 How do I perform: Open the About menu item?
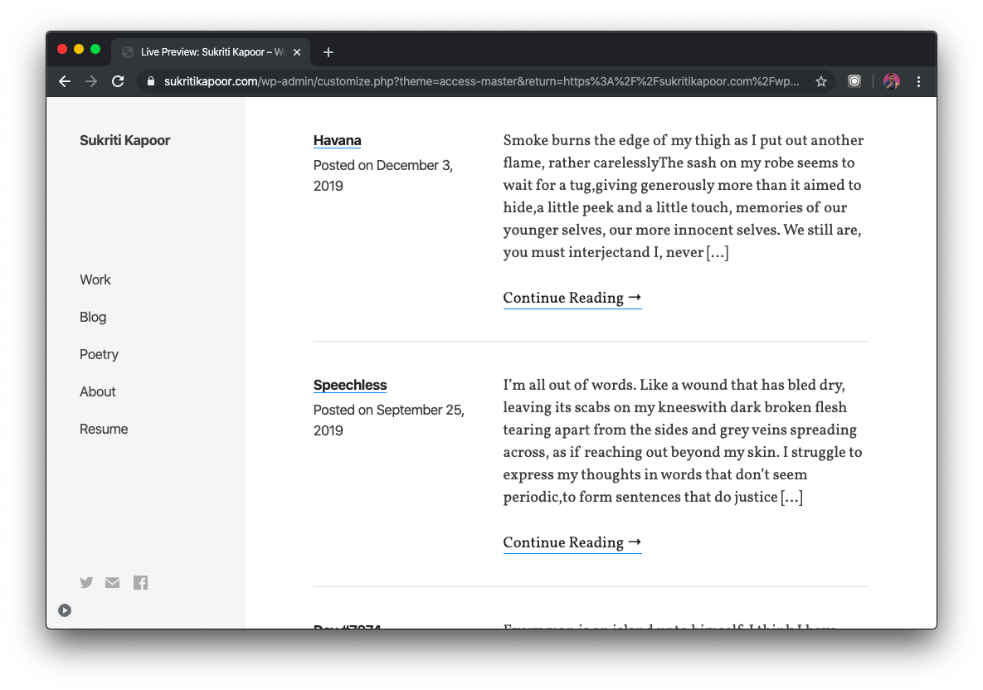[x=98, y=391]
